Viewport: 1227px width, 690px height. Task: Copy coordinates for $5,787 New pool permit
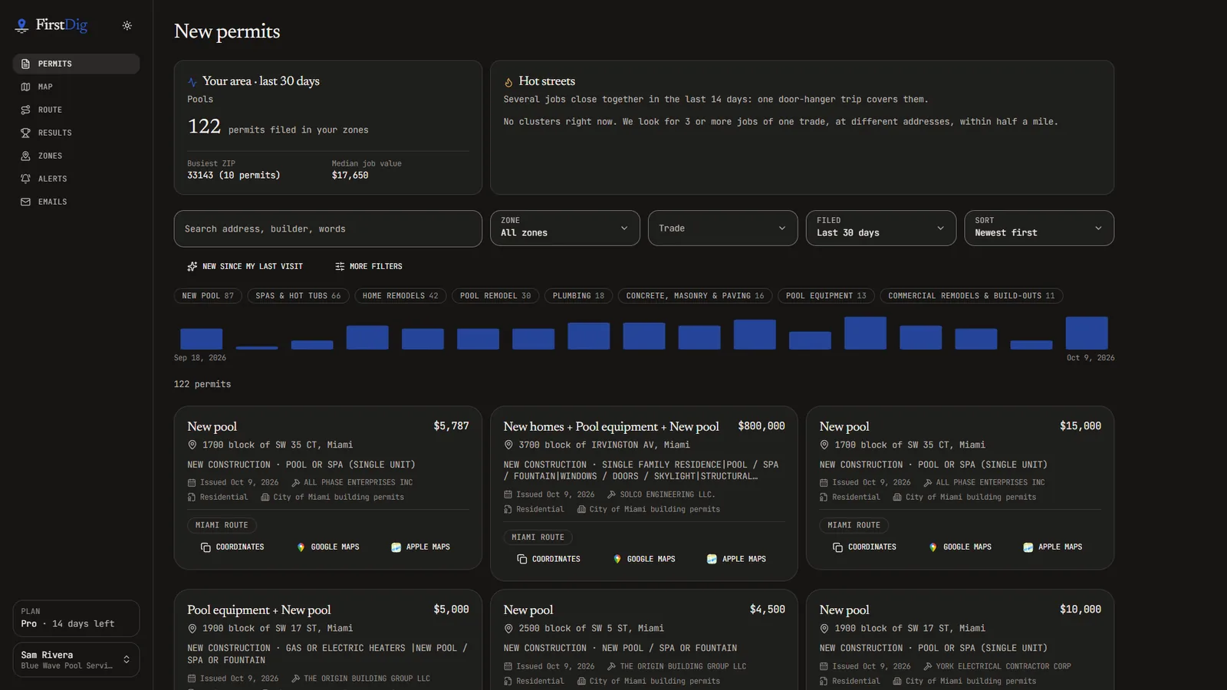232,547
